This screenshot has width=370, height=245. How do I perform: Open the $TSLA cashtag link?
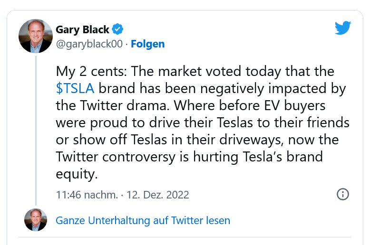coord(75,89)
